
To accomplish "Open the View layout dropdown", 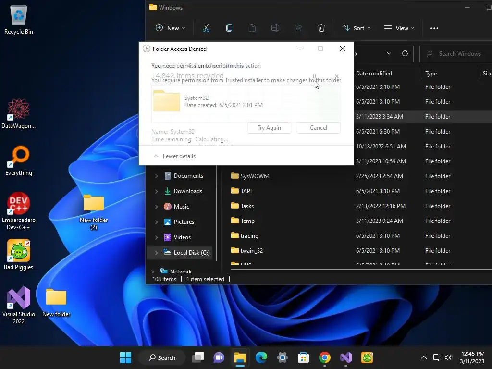I will [x=399, y=28].
